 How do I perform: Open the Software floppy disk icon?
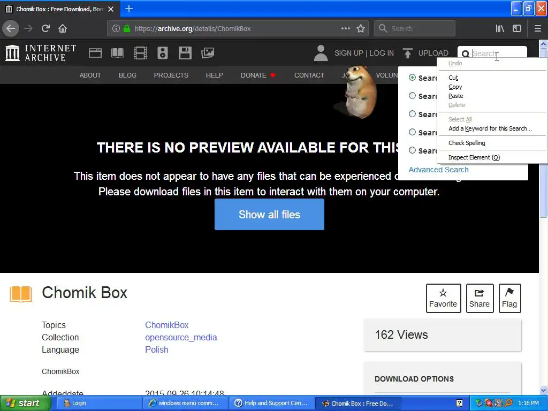(185, 53)
